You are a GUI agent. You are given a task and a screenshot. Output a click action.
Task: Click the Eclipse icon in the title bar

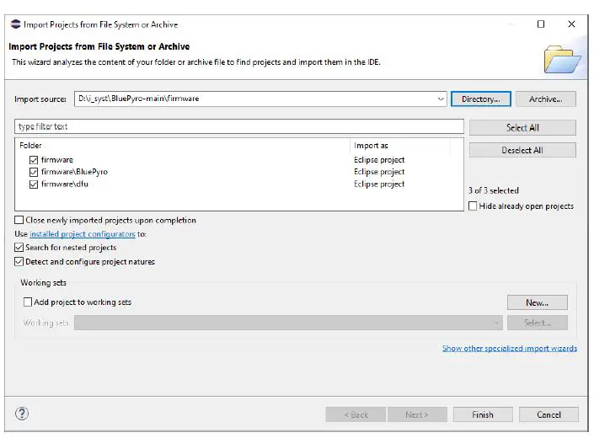click(x=15, y=24)
